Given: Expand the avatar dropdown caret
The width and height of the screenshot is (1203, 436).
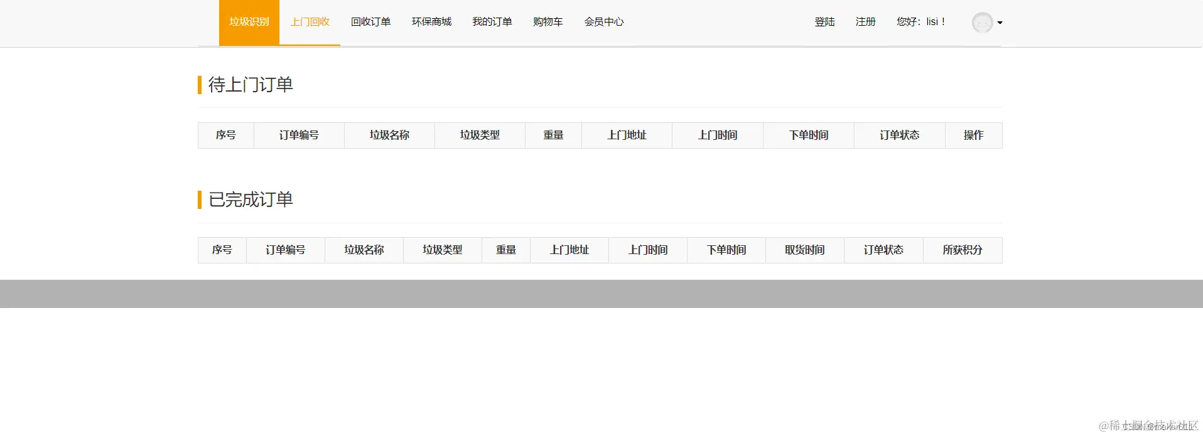Looking at the screenshot, I should pos(1000,23).
